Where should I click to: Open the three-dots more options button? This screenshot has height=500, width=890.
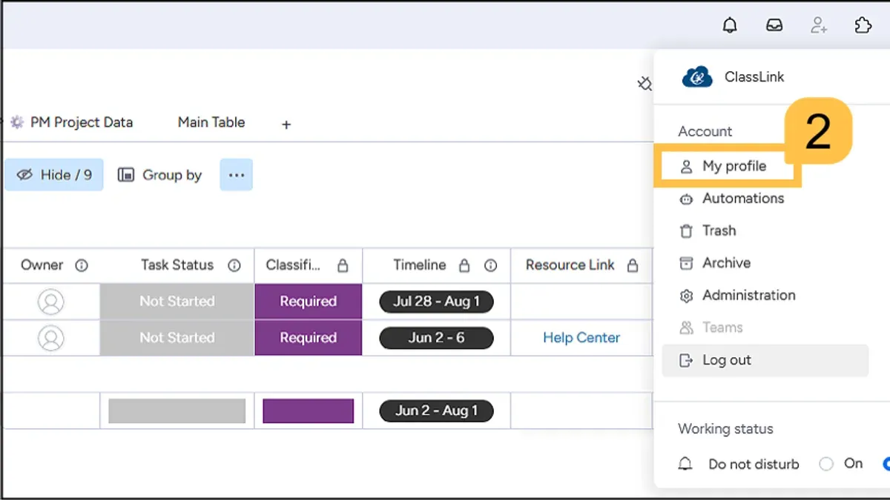(236, 175)
